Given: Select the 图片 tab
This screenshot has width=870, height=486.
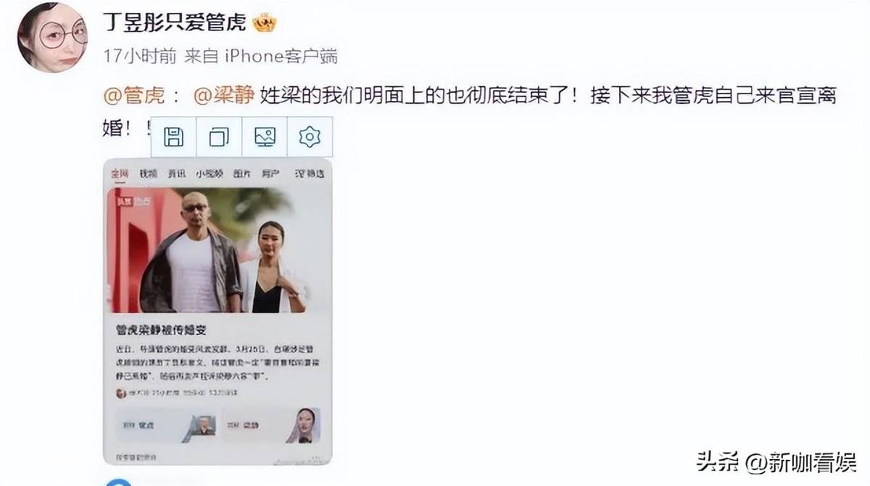Looking at the screenshot, I should [241, 174].
